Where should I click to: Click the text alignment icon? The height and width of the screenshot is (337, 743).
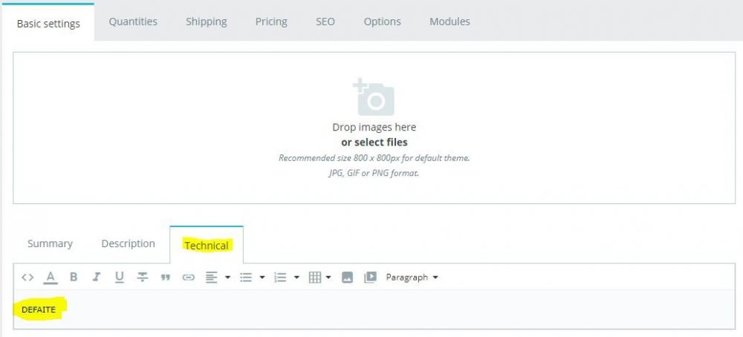[211, 278]
